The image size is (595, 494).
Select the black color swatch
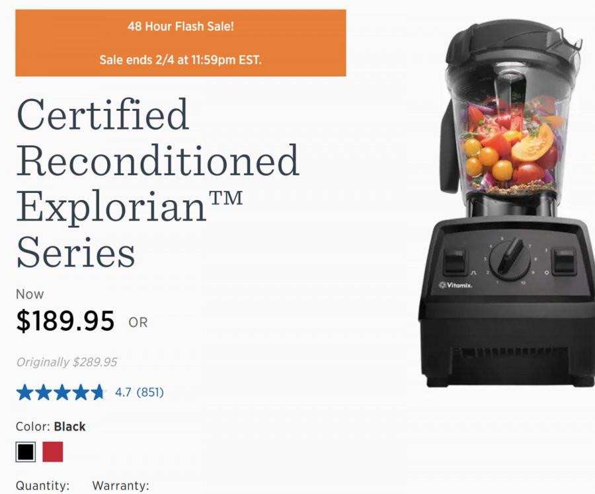coord(26,452)
